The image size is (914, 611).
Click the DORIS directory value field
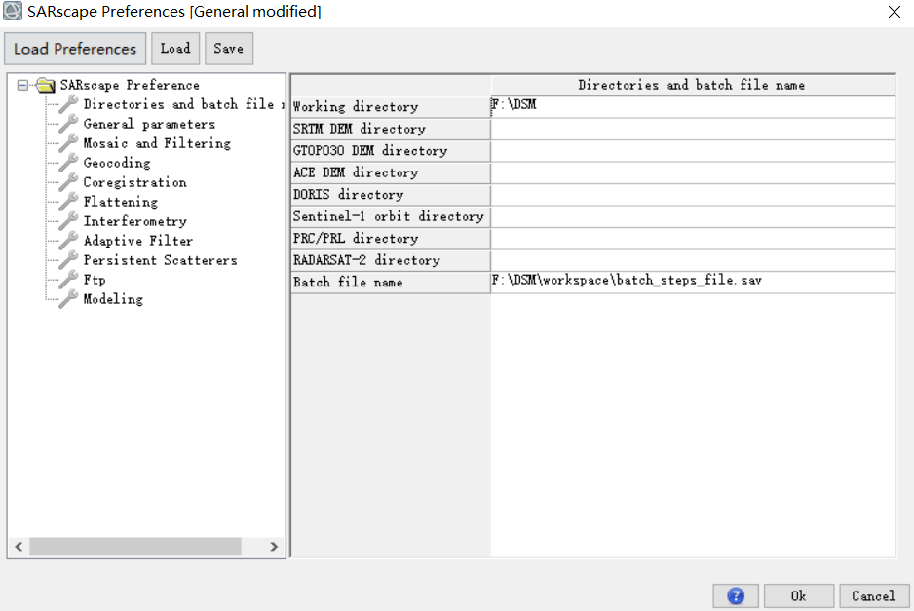pyautogui.click(x=693, y=195)
